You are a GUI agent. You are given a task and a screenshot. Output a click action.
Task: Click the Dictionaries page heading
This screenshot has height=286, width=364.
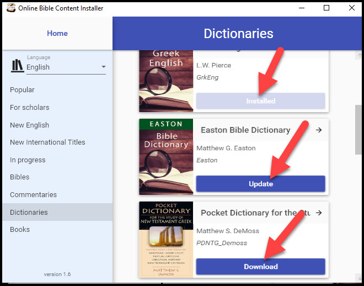click(x=238, y=34)
